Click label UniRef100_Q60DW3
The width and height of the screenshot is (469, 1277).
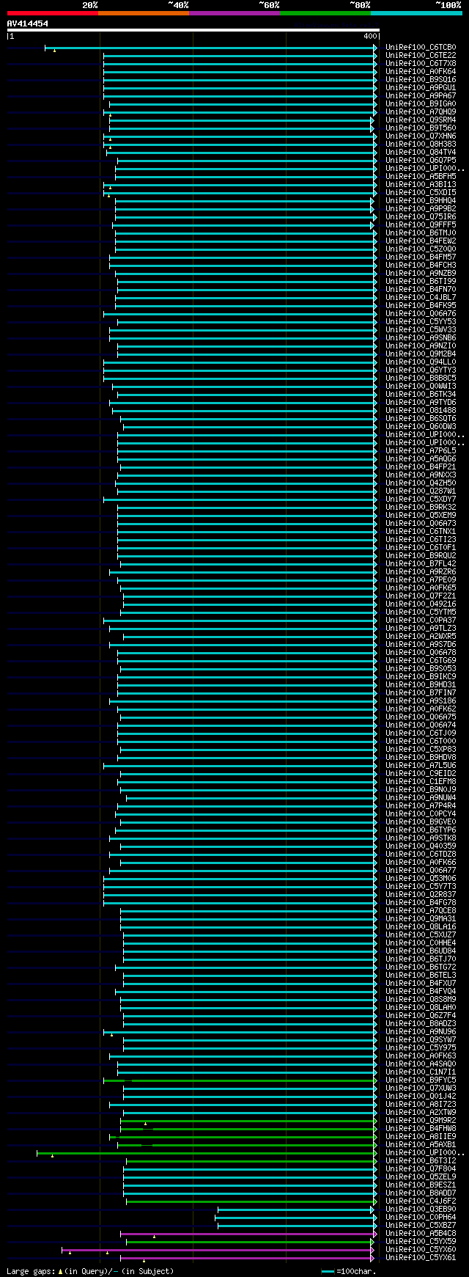(x=421, y=427)
